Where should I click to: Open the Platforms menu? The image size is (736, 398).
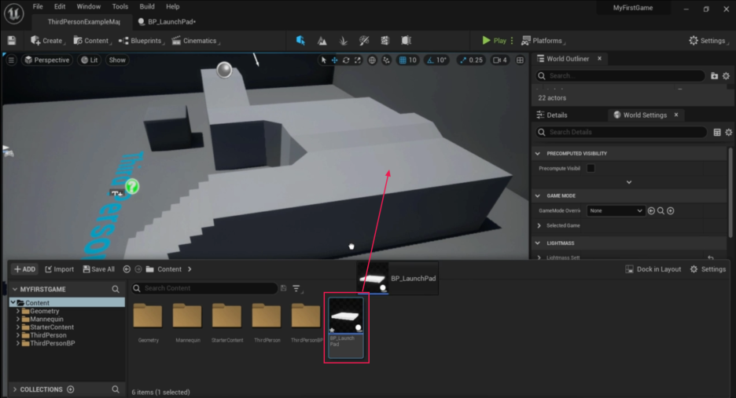tap(543, 41)
